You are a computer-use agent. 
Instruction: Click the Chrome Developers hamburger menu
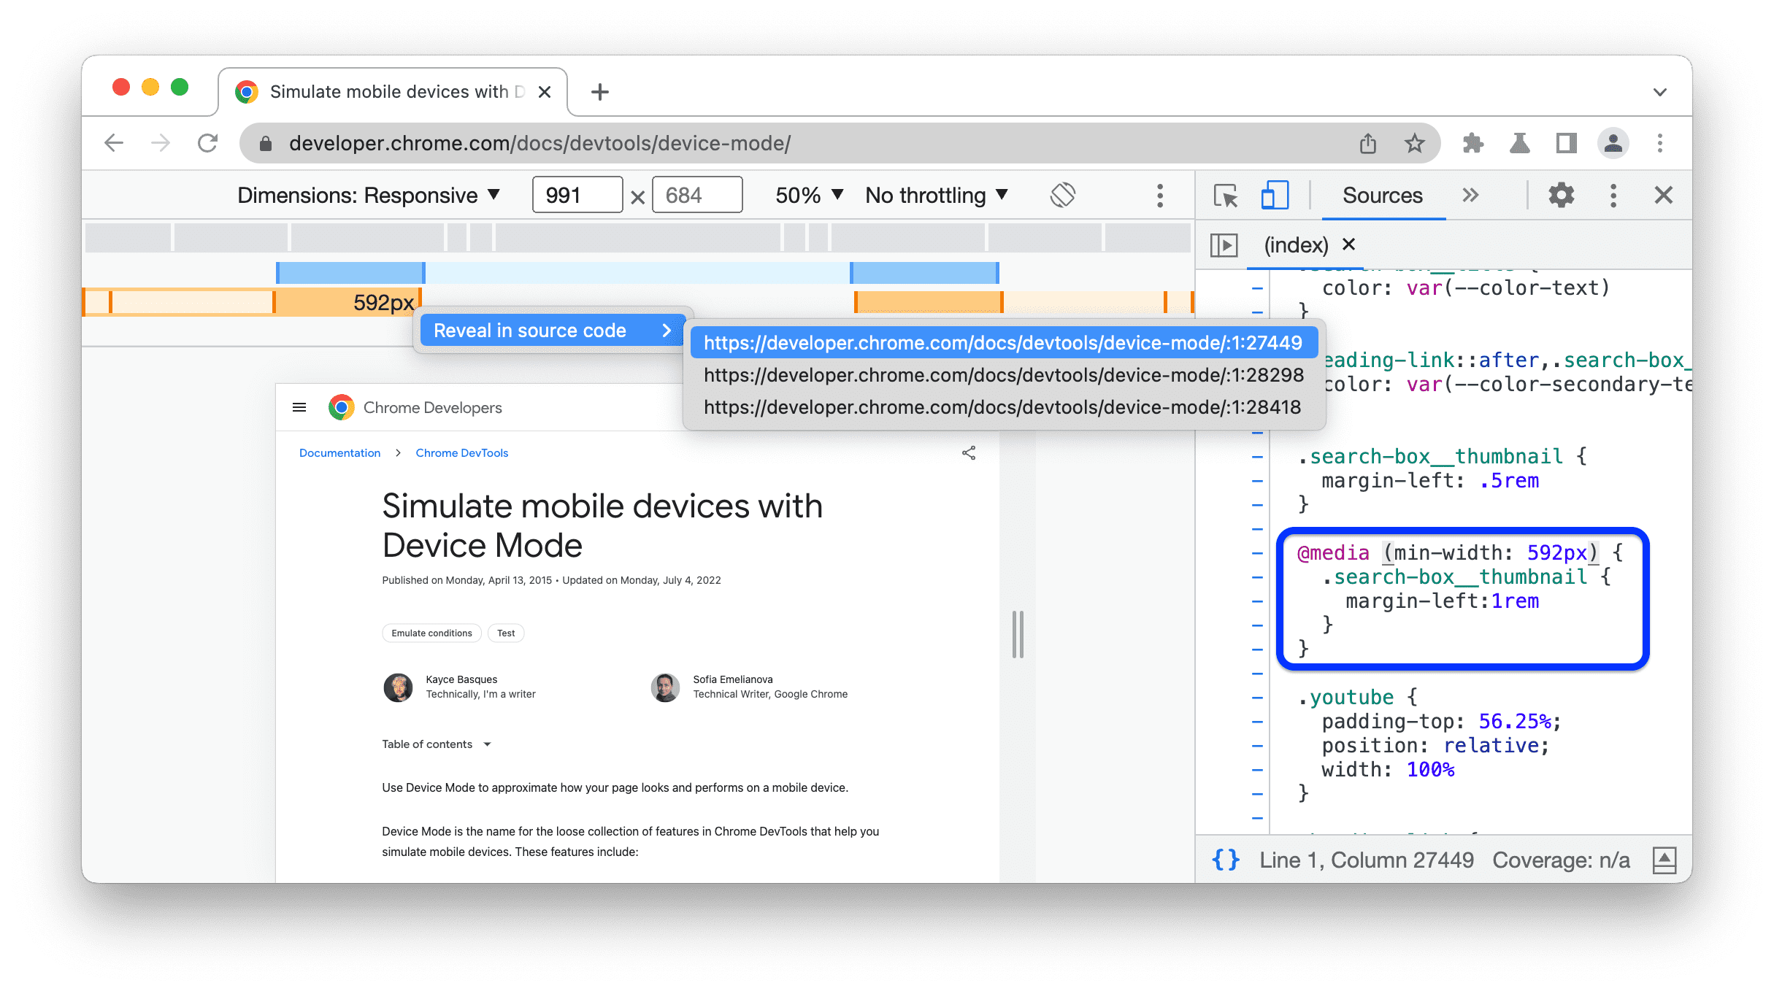(x=299, y=406)
